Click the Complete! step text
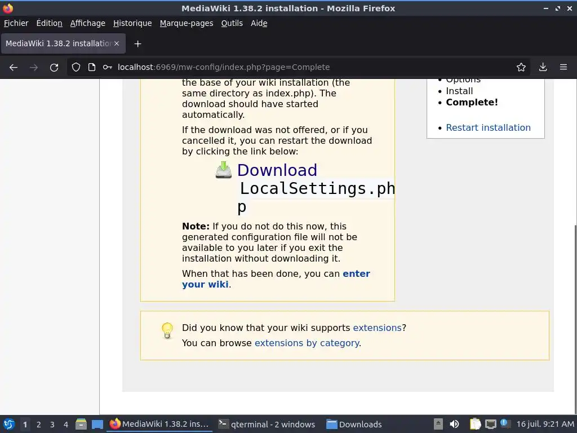 coord(472,103)
